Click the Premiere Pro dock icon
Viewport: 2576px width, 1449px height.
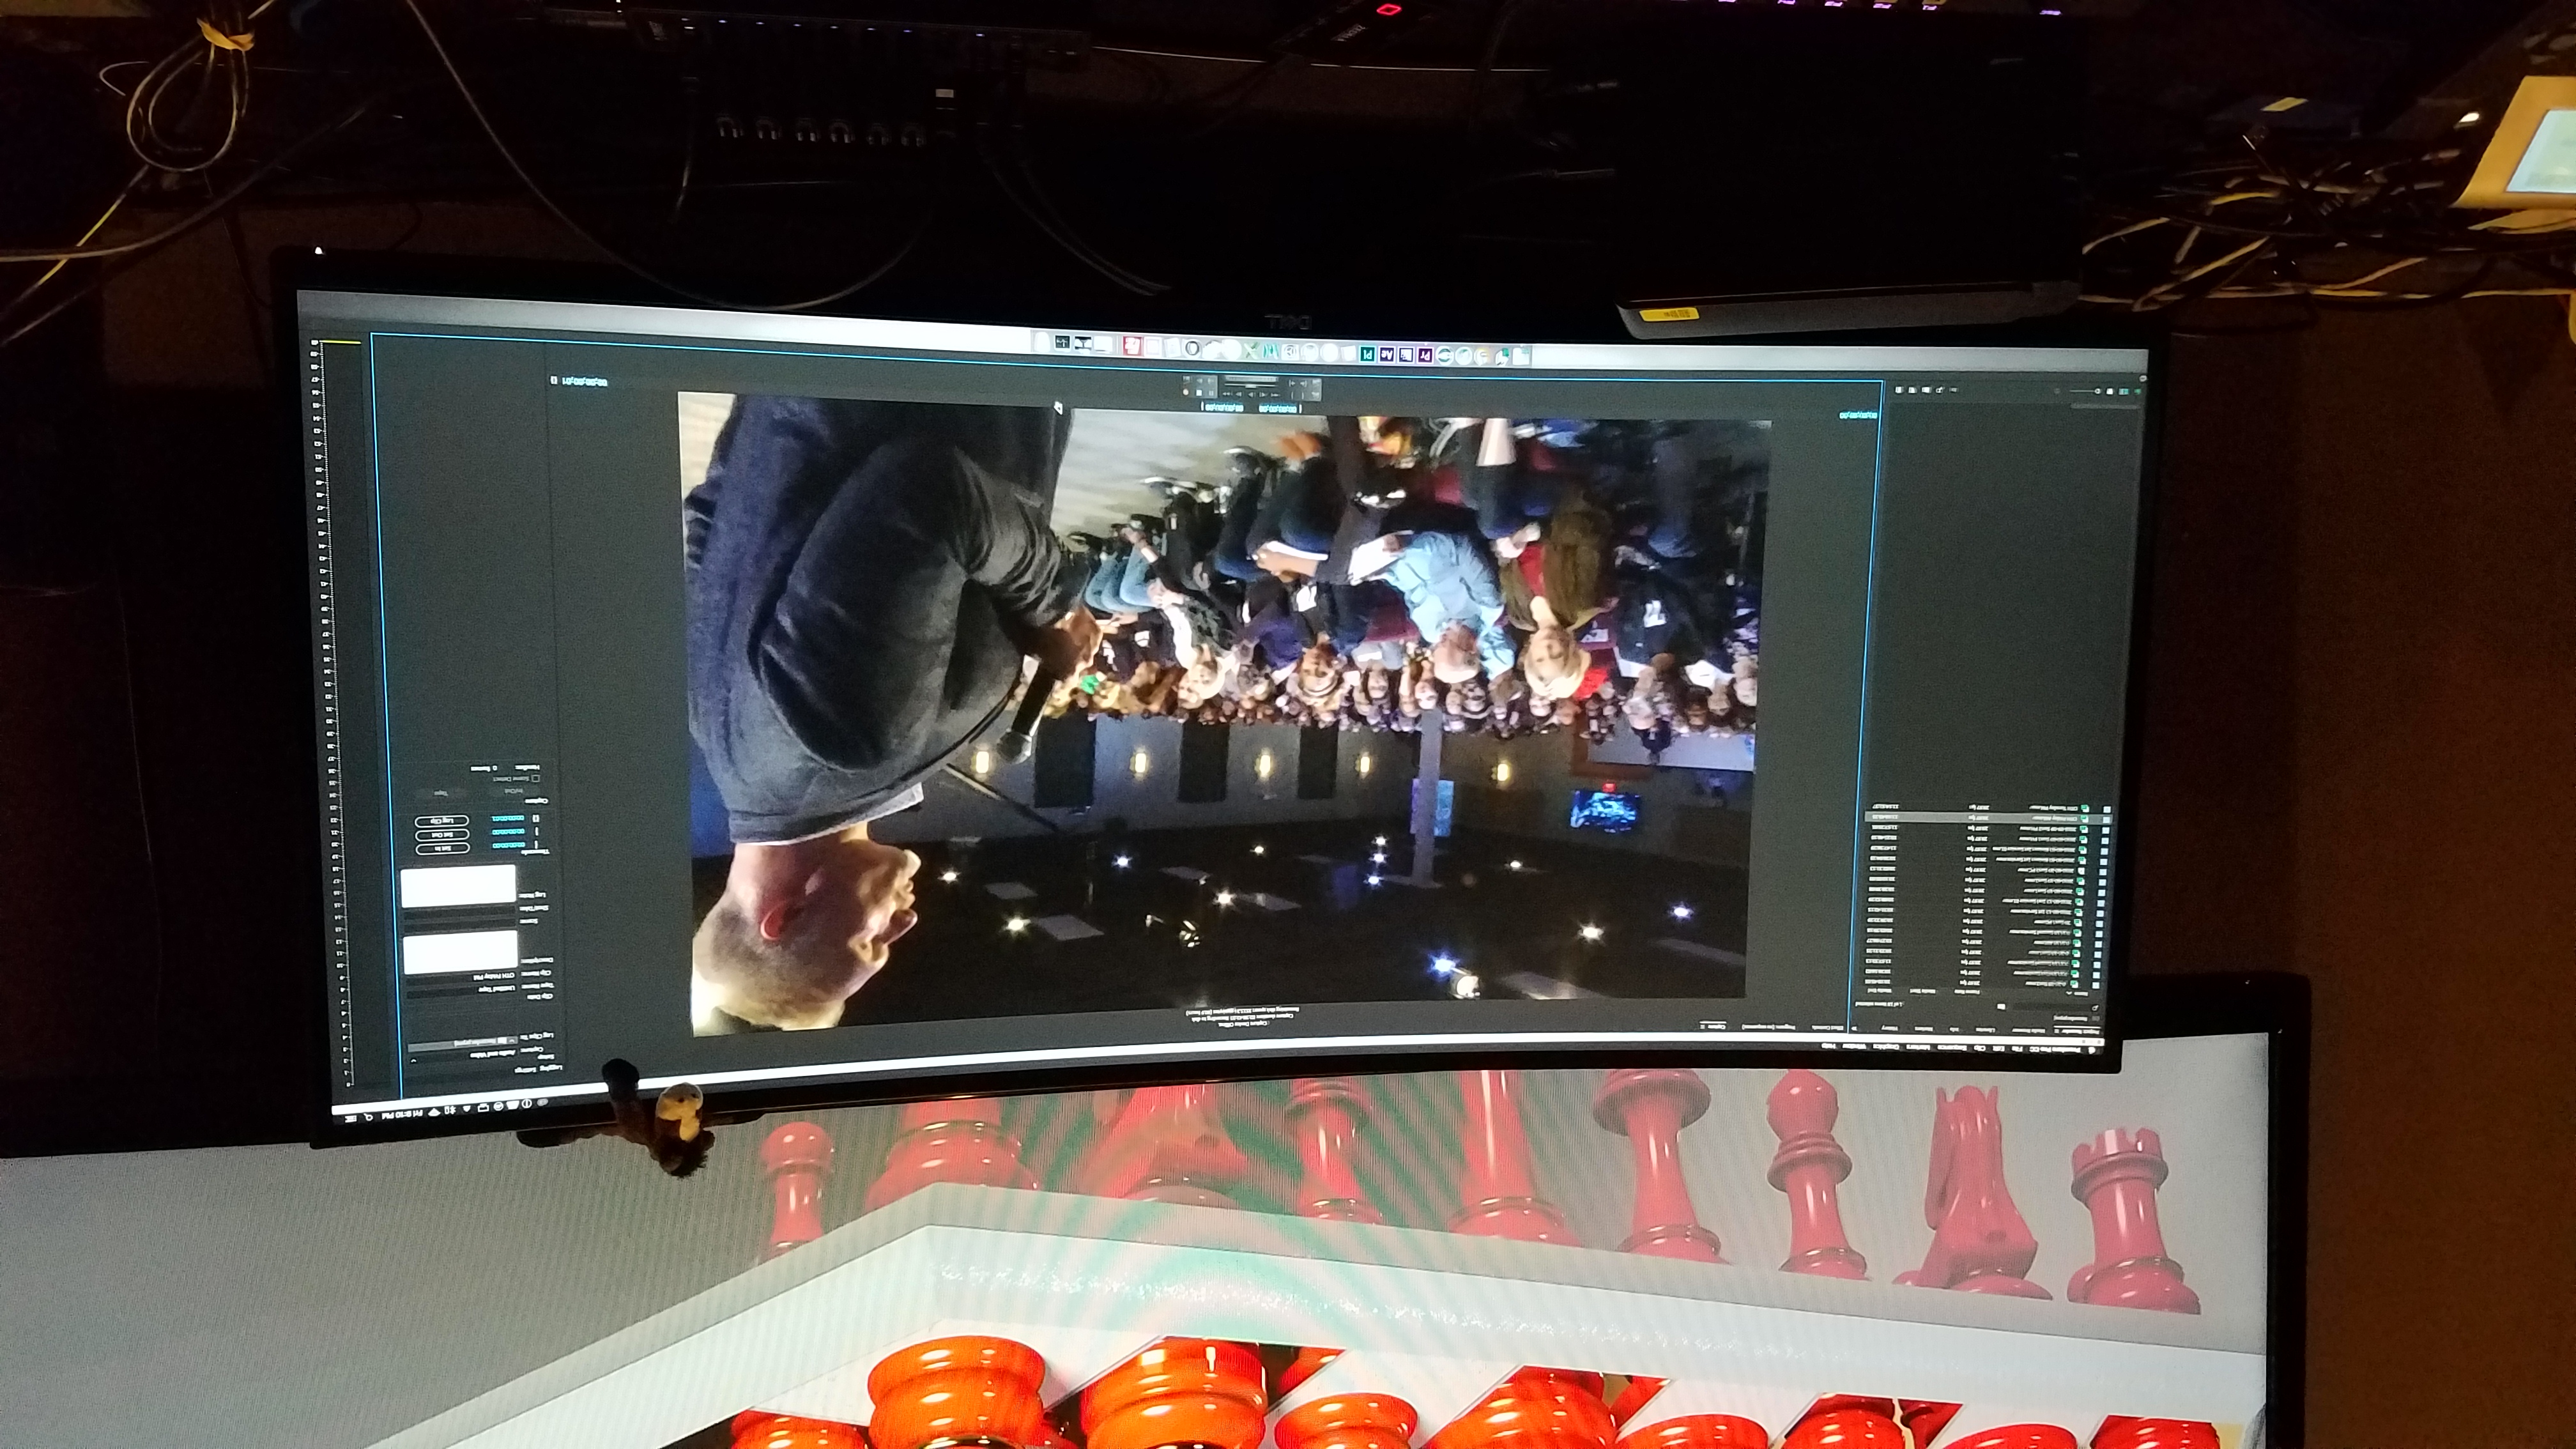tap(1426, 356)
